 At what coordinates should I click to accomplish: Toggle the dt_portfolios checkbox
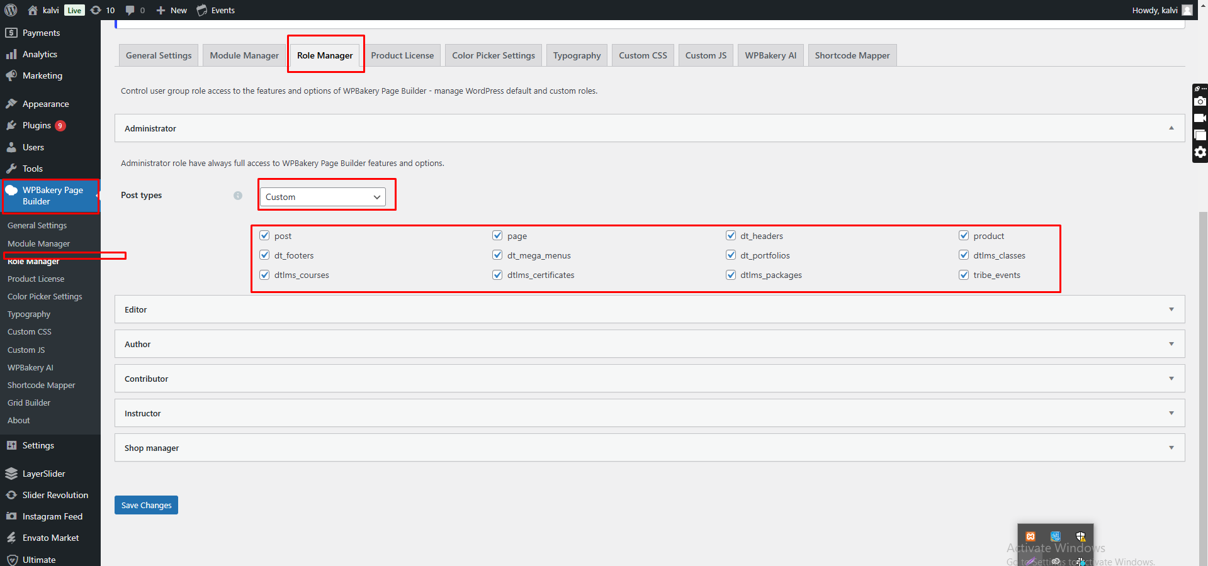(731, 255)
